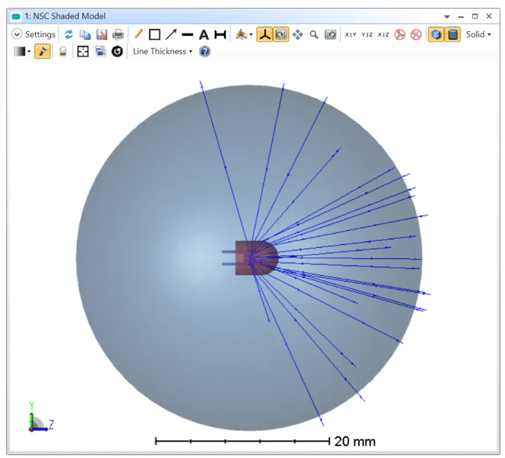Select the draw arrow tool

click(x=171, y=34)
